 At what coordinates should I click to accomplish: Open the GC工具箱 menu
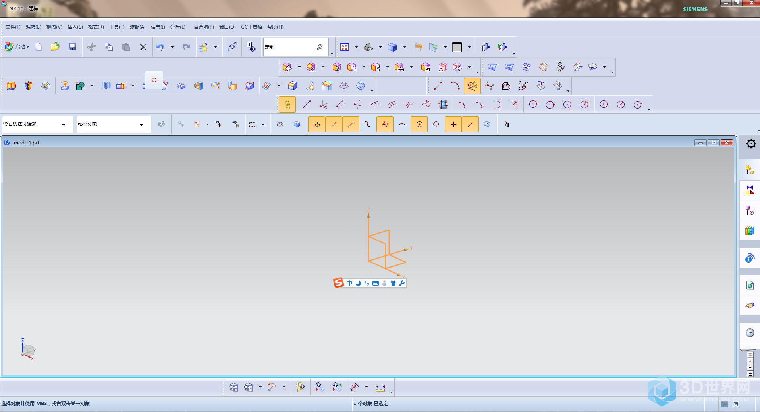point(251,27)
